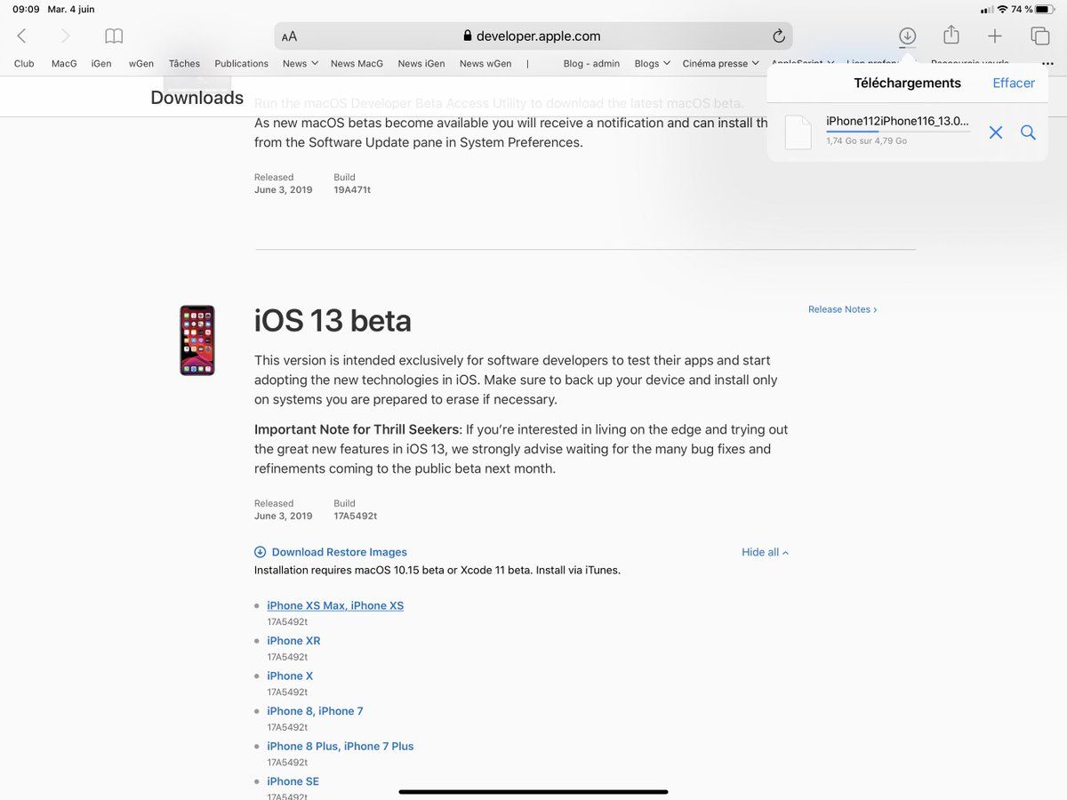
Task: Open the Publications bookmark
Action: coord(241,64)
